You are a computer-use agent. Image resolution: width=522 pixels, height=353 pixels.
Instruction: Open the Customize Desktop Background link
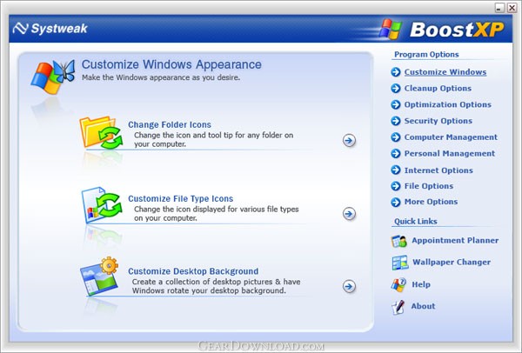click(x=193, y=271)
